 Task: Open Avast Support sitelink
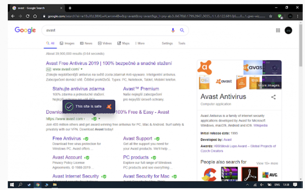138,138
